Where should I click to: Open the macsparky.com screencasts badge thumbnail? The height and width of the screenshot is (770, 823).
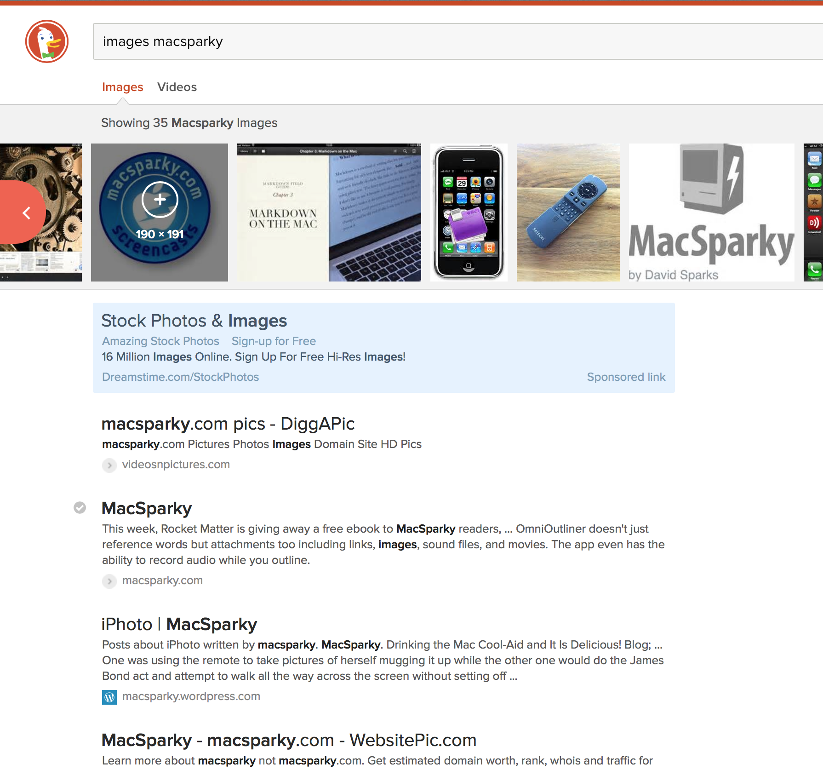tap(160, 213)
